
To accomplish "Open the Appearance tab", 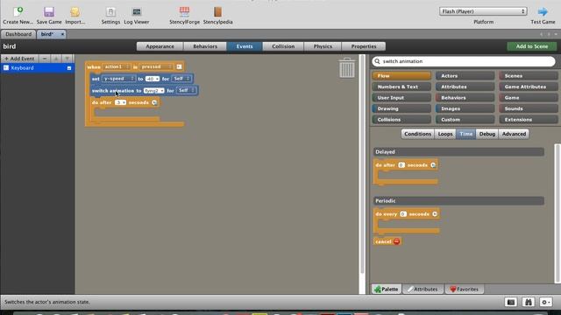I will (x=160, y=46).
